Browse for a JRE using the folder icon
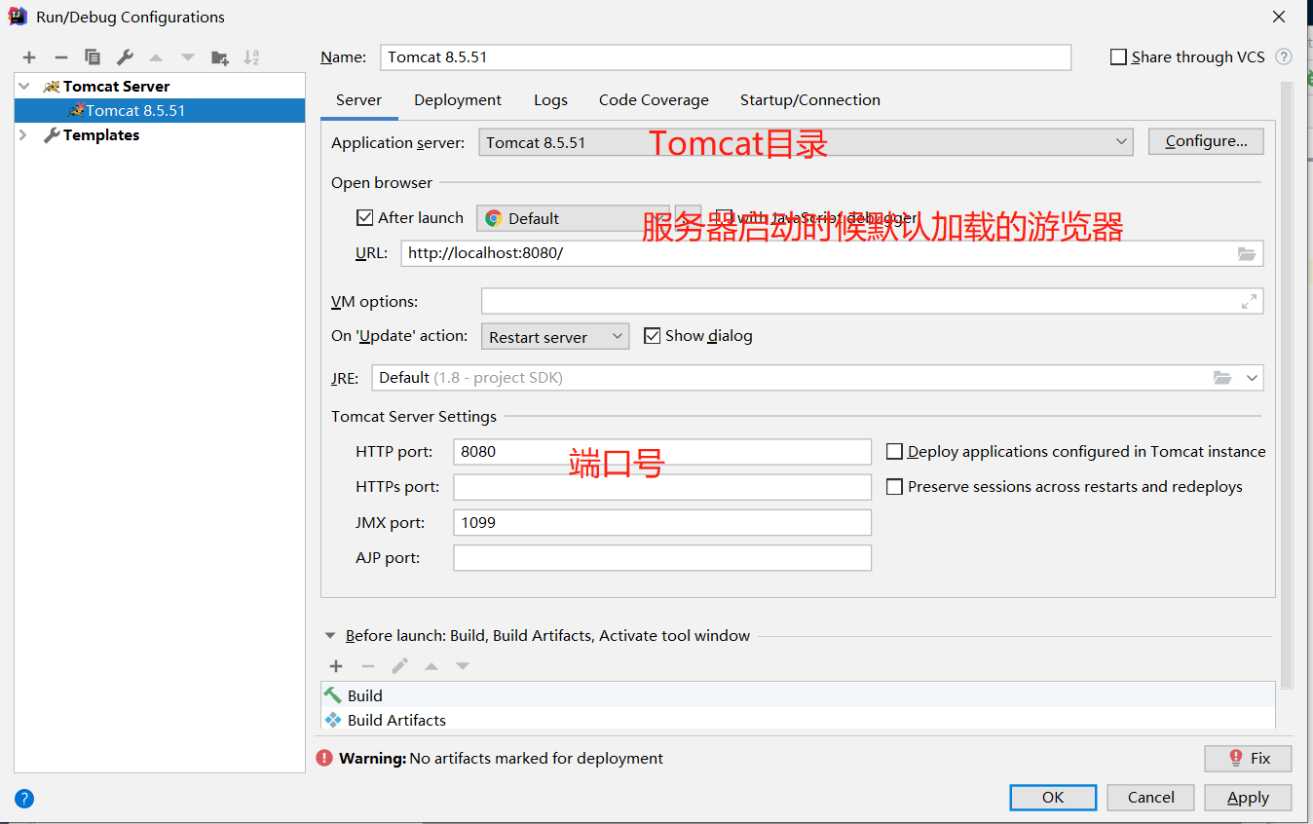The height and width of the screenshot is (824, 1313). (1222, 378)
